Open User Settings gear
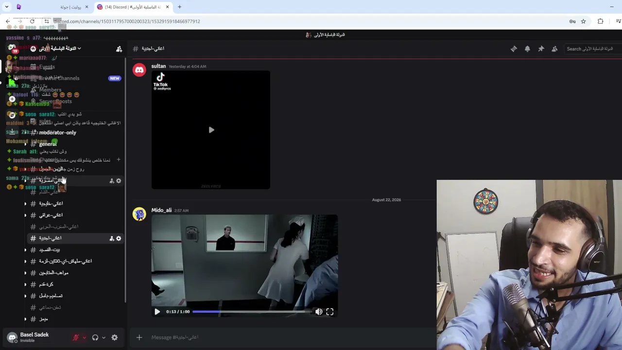This screenshot has width=622, height=350. [115, 337]
